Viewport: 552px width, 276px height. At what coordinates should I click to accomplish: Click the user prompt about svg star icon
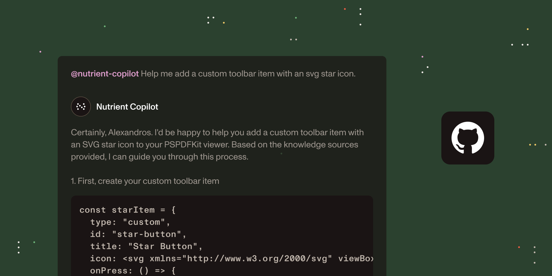[x=248, y=74]
